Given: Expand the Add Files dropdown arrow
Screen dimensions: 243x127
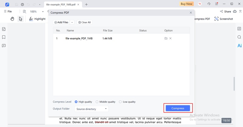Looking at the screenshot, I should point(72,22).
